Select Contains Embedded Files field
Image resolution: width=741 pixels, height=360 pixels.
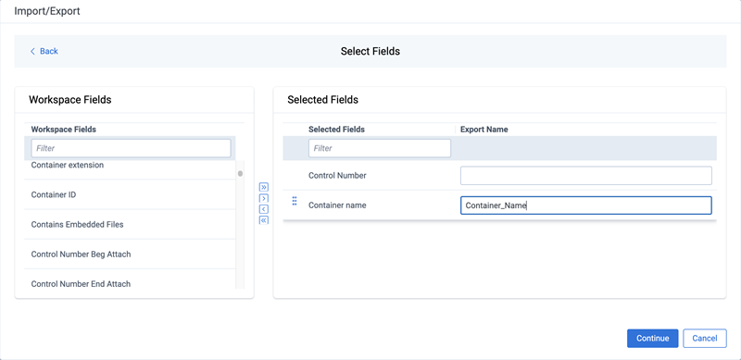[130, 224]
